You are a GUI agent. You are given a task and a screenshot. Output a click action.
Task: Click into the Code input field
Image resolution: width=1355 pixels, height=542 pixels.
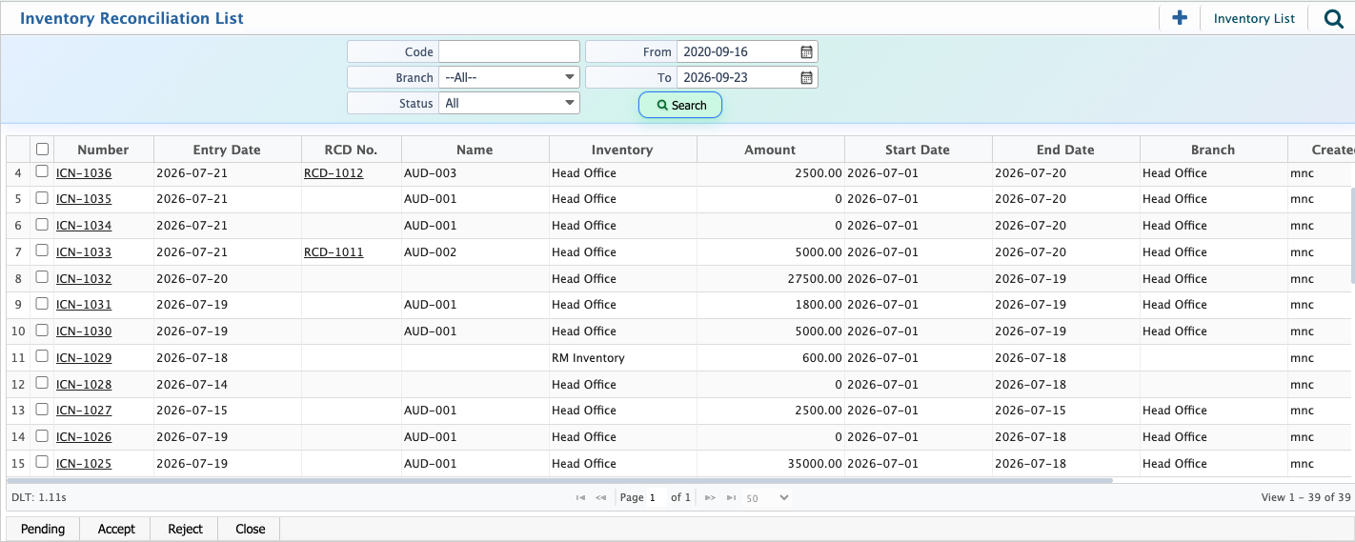509,51
